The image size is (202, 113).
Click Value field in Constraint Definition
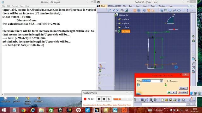[x=151, y=81]
